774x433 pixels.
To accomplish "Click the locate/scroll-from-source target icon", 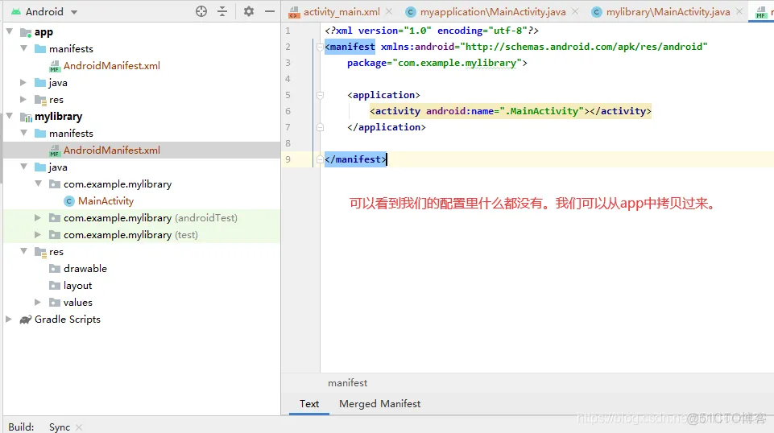I will [201, 11].
